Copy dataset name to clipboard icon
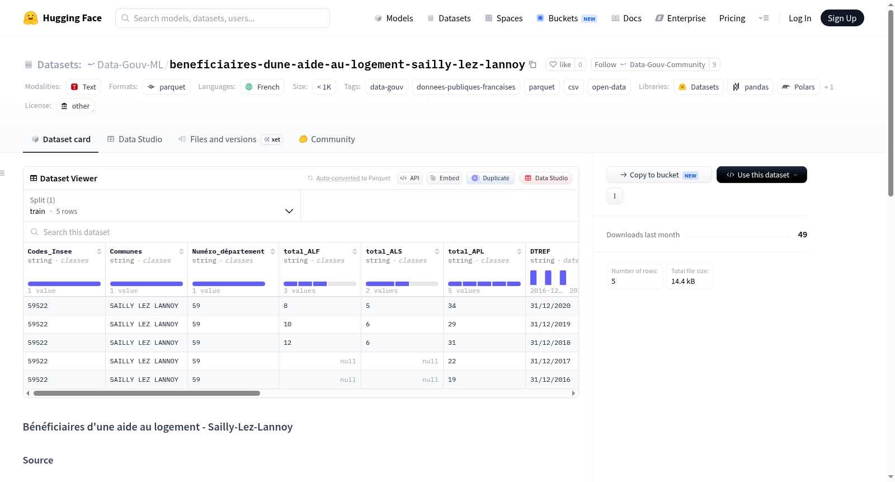Viewport: 895px width, 482px height. click(533, 65)
